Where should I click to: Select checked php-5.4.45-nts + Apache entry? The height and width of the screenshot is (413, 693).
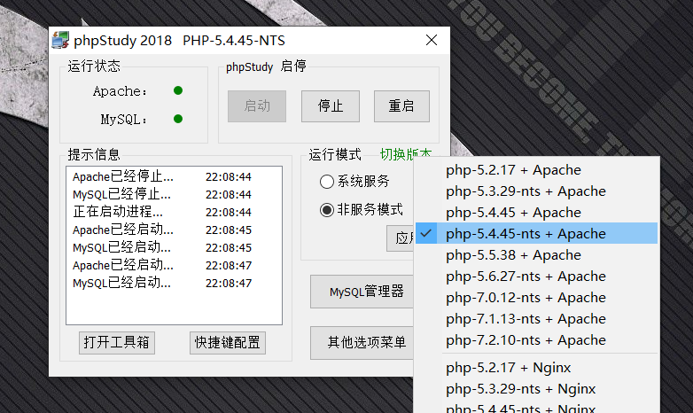click(x=536, y=233)
